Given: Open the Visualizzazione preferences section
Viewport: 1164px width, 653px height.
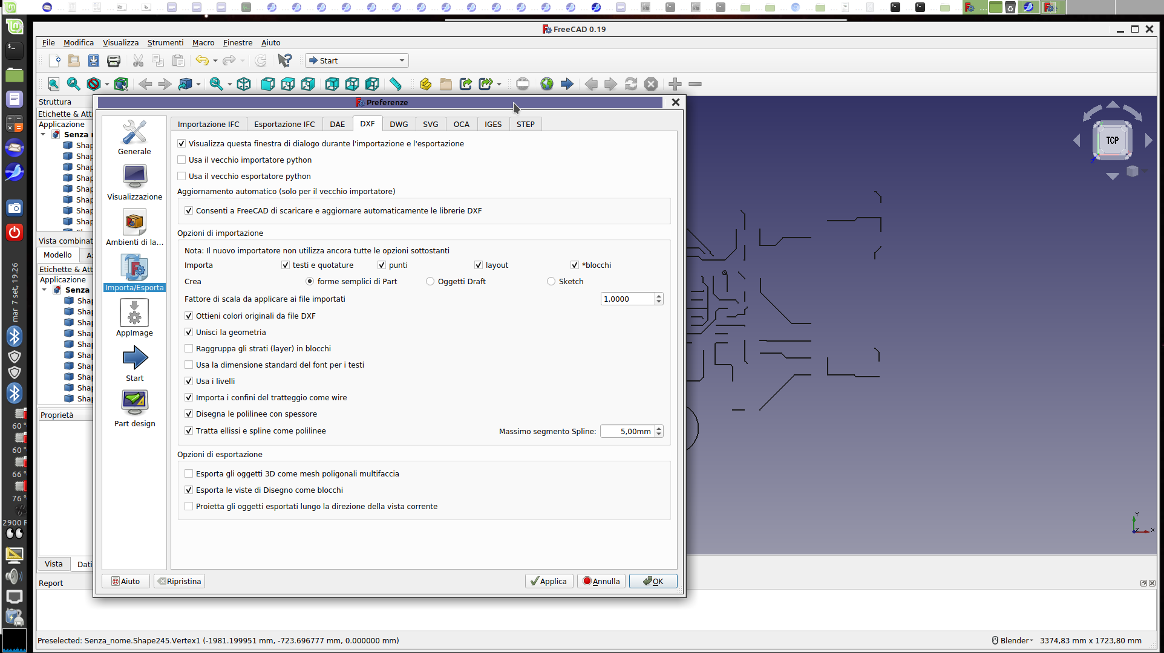Looking at the screenshot, I should 134,183.
